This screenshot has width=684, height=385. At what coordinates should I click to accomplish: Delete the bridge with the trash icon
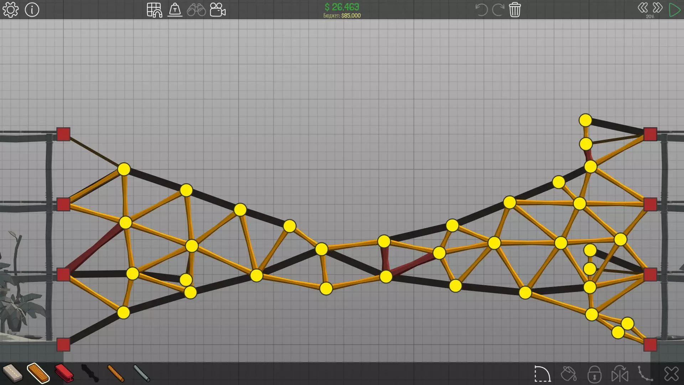[x=515, y=10]
